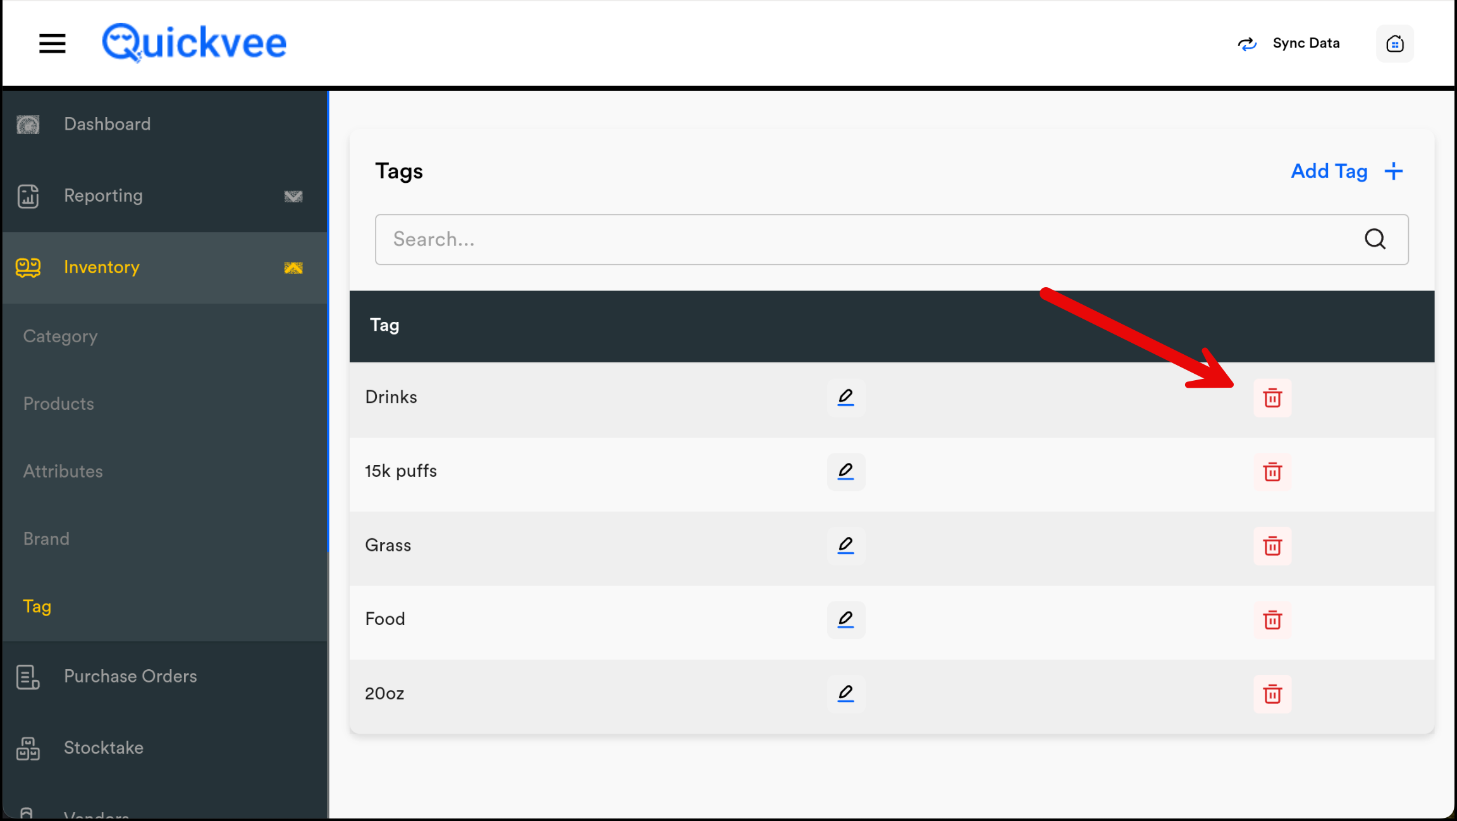Expand the Reporting menu arrow
This screenshot has width=1457, height=821.
point(293,196)
